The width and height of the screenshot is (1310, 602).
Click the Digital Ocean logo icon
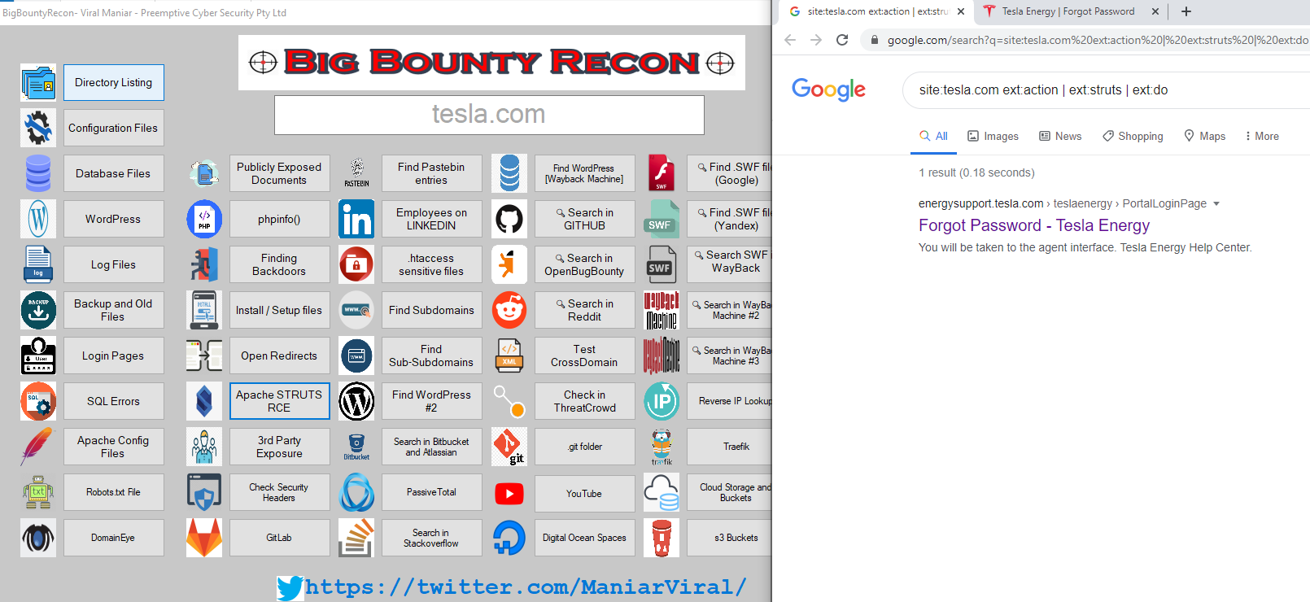[509, 538]
